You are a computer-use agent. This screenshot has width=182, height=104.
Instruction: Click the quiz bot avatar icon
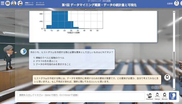click(x=24, y=51)
